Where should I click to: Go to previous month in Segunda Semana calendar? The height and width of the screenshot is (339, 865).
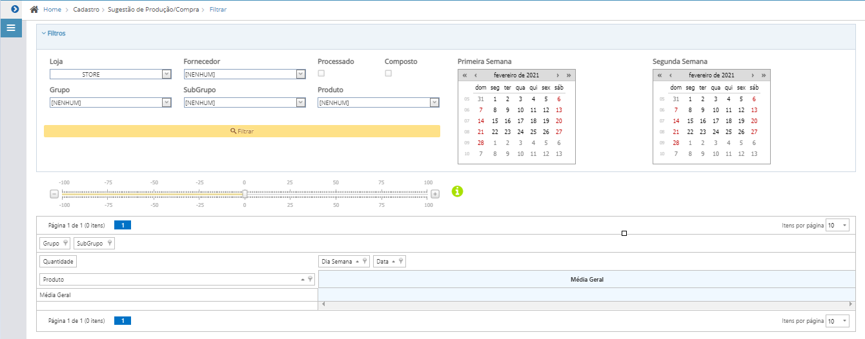coord(670,75)
